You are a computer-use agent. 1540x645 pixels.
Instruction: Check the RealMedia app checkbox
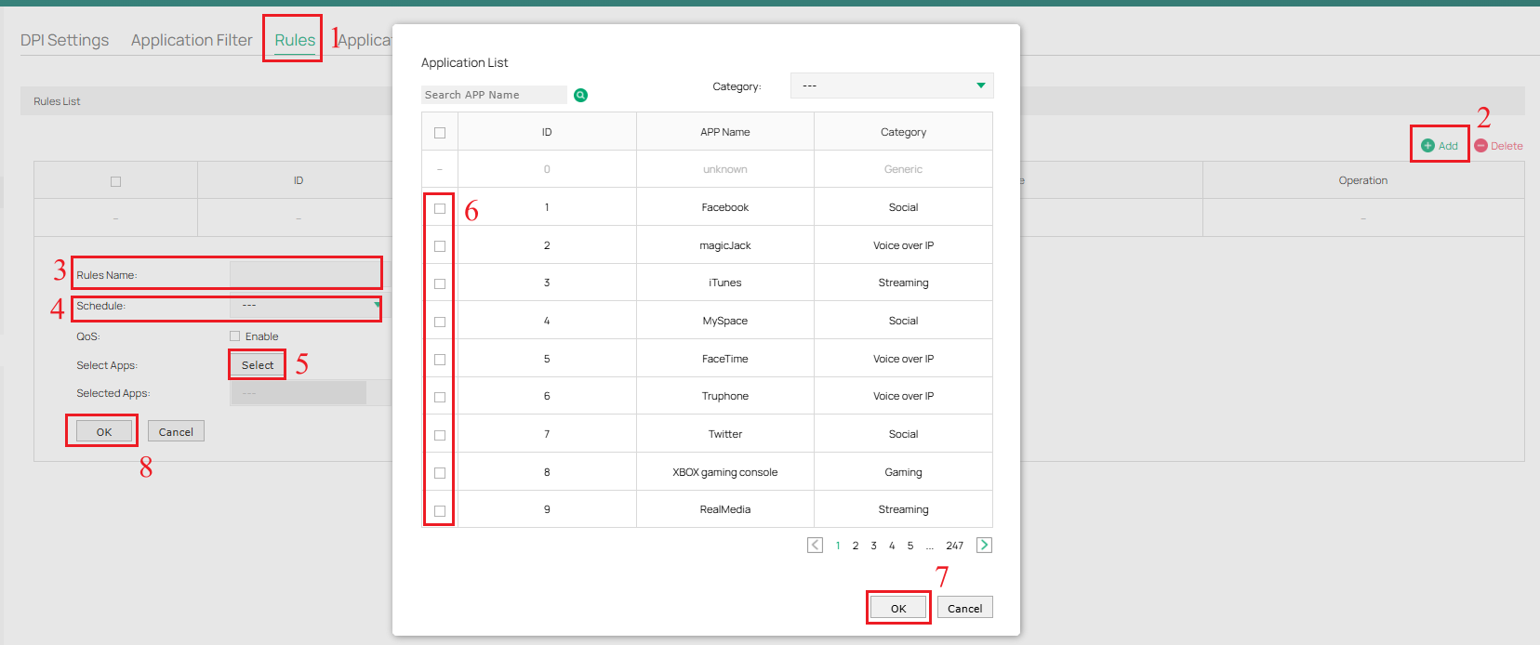click(x=440, y=510)
